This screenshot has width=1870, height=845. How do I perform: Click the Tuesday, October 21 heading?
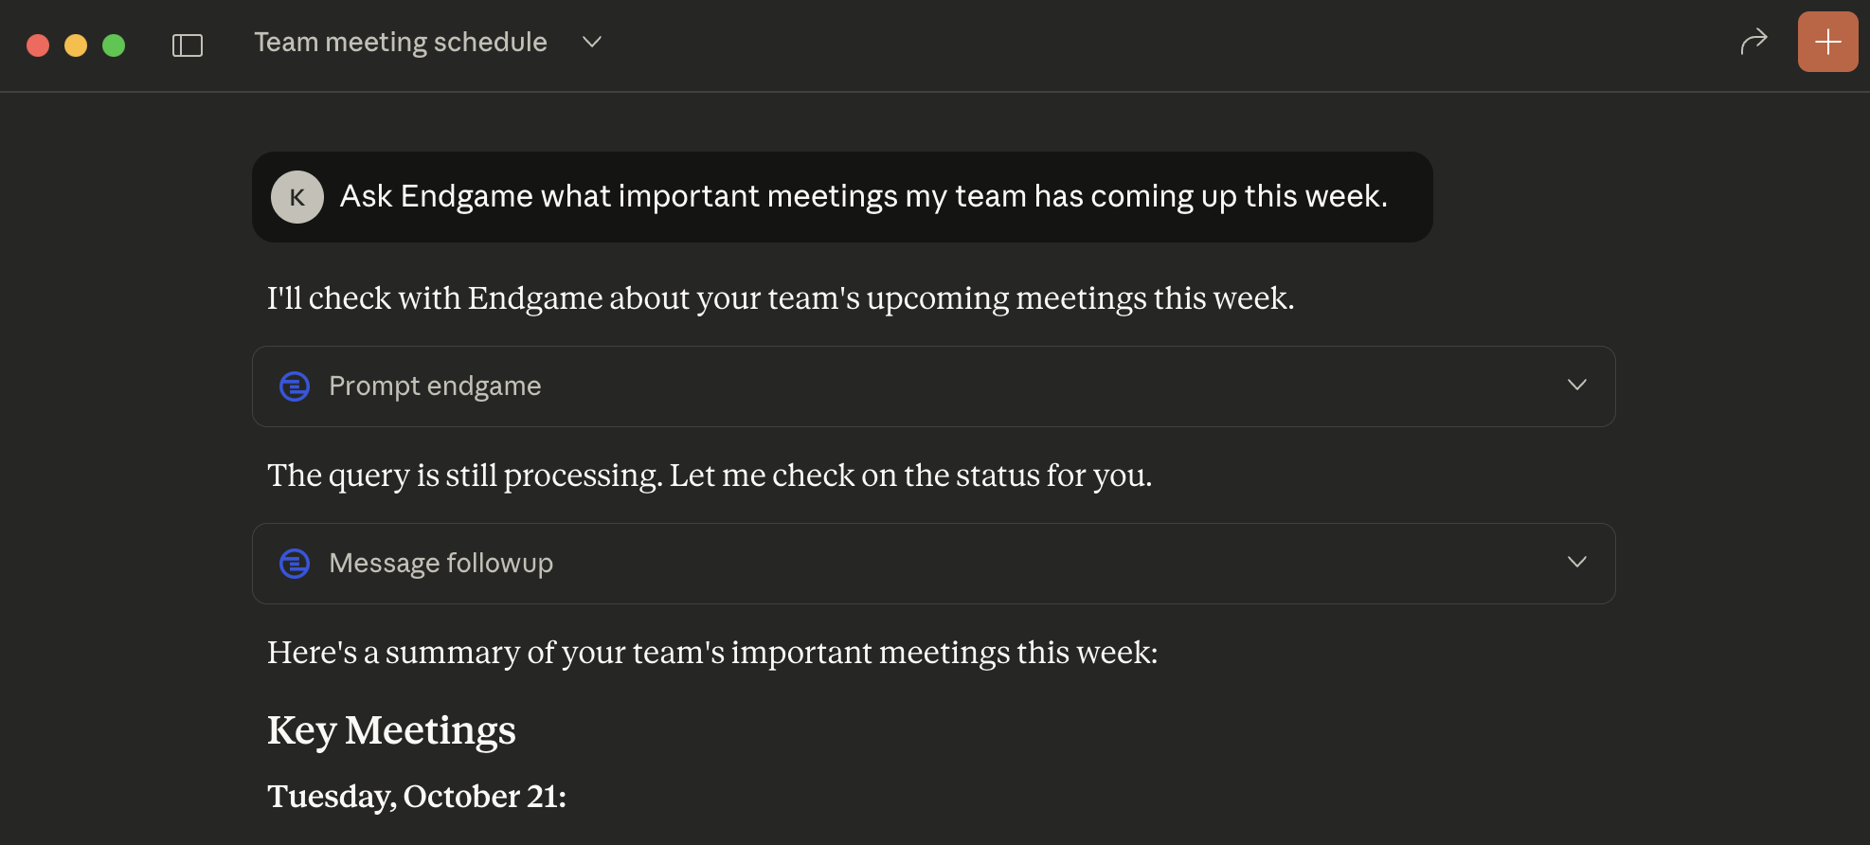pos(417,797)
